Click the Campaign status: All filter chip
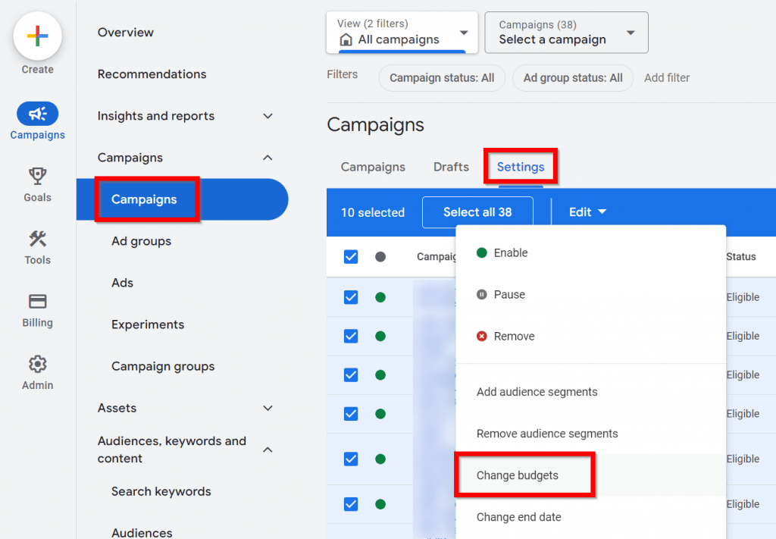 click(x=442, y=78)
